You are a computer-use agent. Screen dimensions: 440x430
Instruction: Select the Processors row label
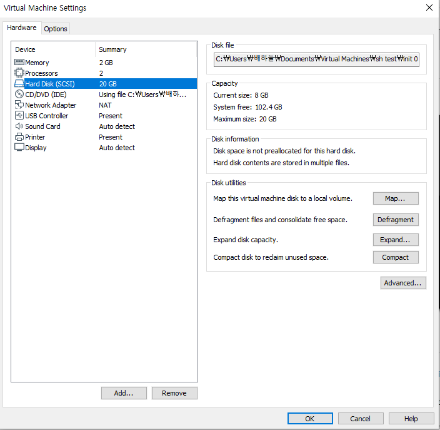[41, 73]
